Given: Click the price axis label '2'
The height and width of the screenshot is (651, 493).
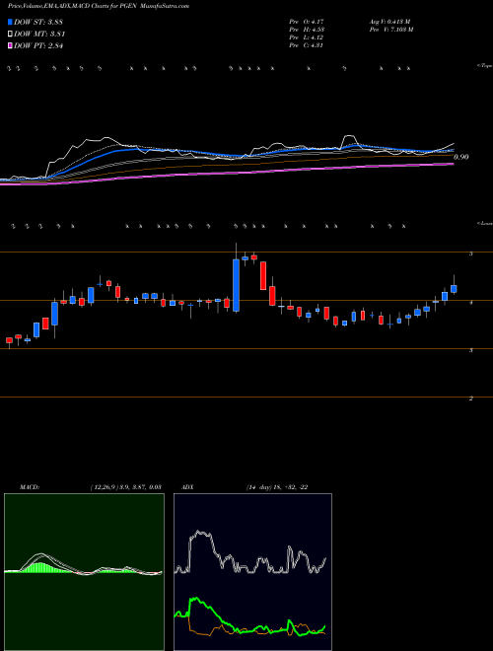Looking at the screenshot, I should tap(471, 398).
